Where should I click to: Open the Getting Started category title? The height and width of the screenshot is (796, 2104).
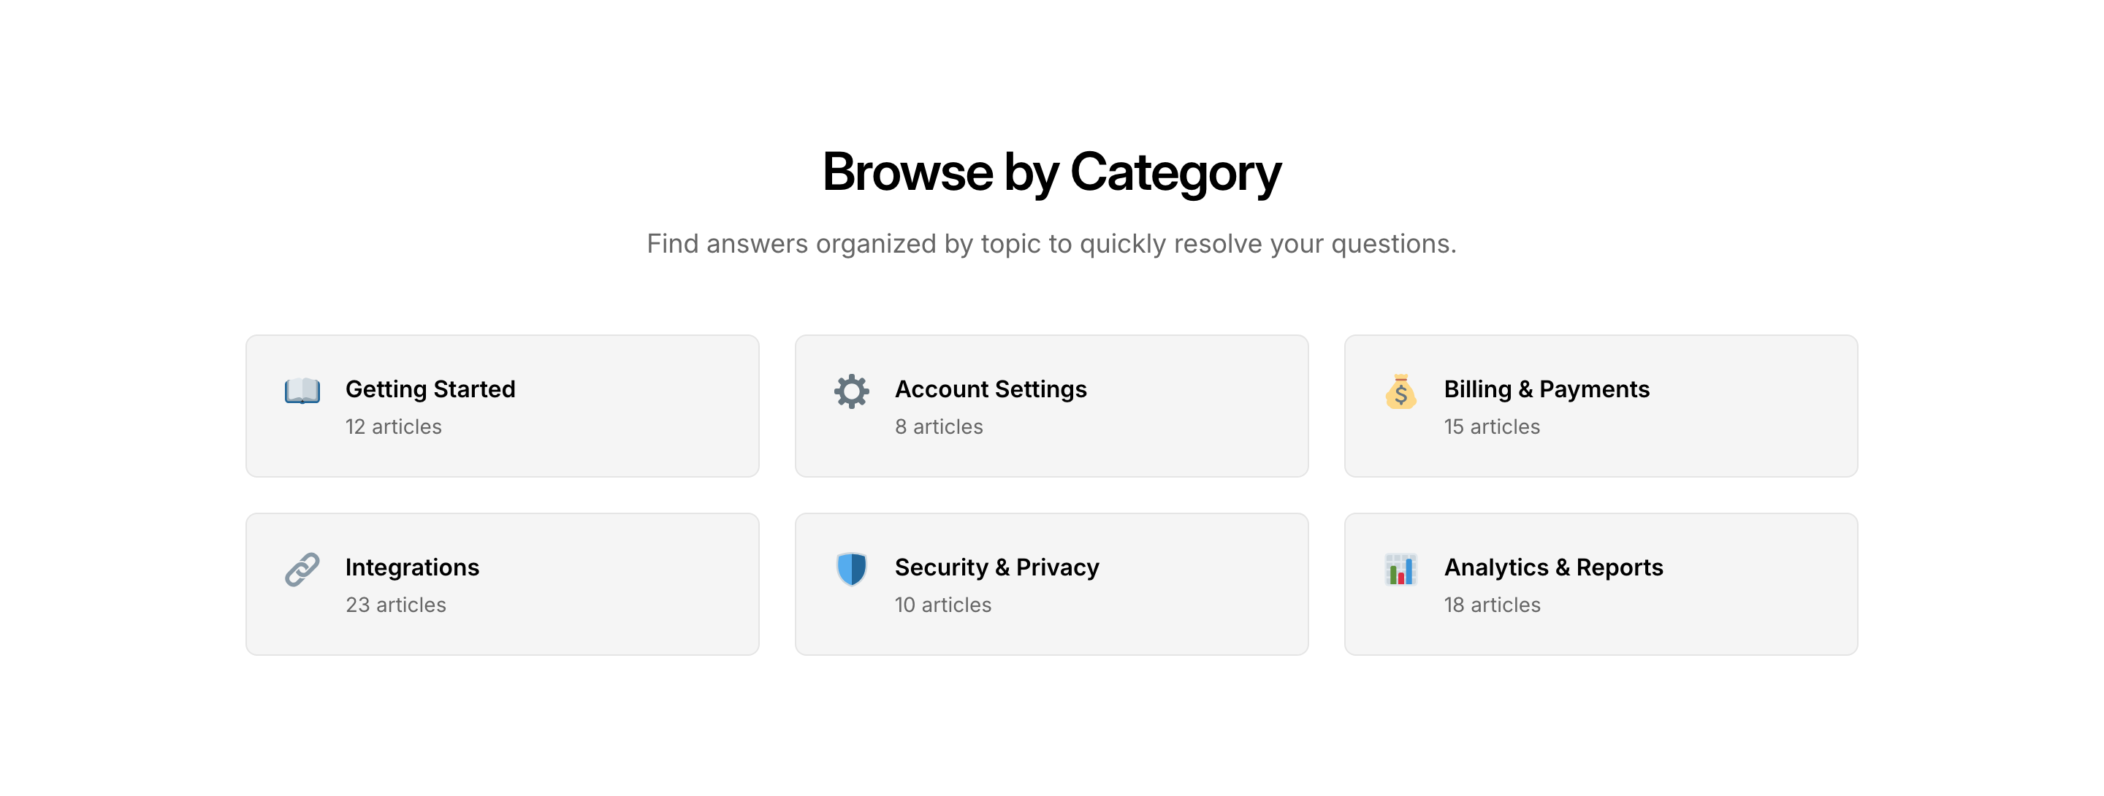point(430,389)
